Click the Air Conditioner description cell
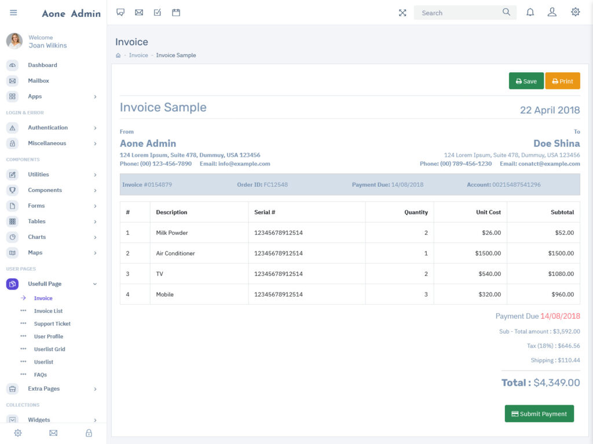Viewport: 593px width, 444px height. click(x=199, y=253)
